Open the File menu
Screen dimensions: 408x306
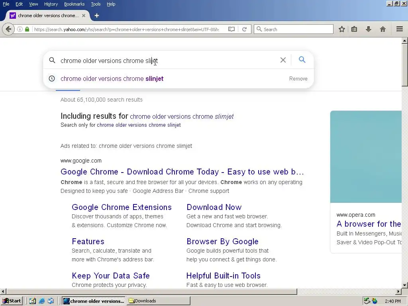point(6,4)
